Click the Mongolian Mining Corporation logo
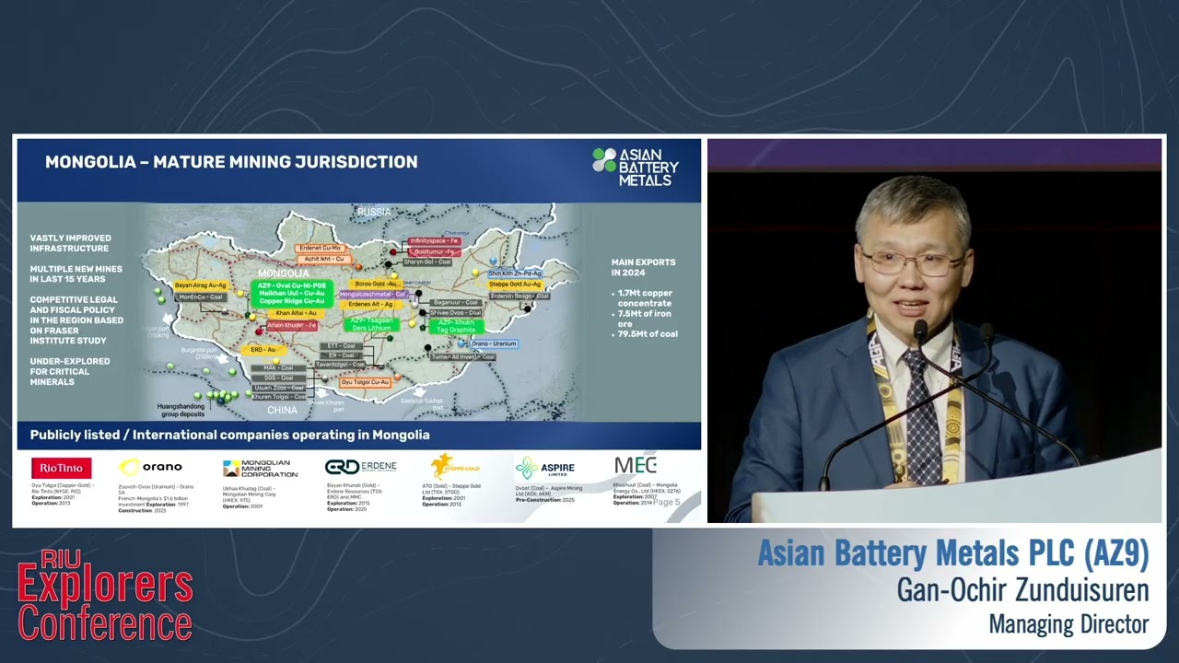Image resolution: width=1179 pixels, height=663 pixels. (261, 468)
